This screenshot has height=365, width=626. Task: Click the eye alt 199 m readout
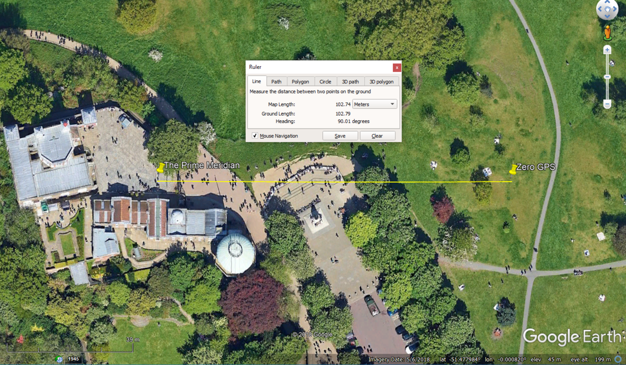point(591,360)
